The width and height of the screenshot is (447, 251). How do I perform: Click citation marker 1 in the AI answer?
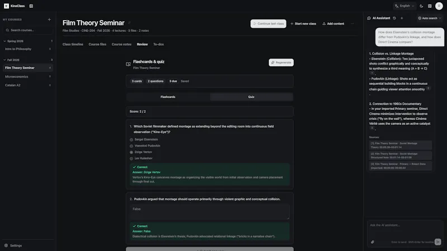(372, 73)
